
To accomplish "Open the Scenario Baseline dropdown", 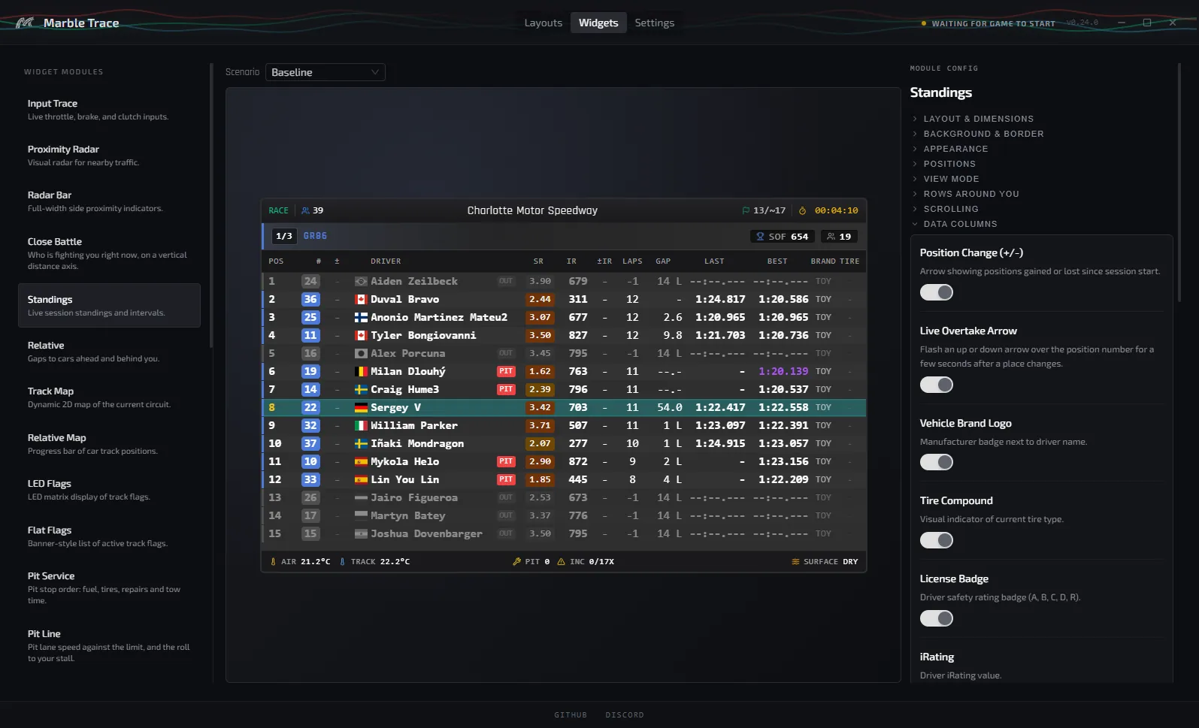I will click(x=325, y=72).
